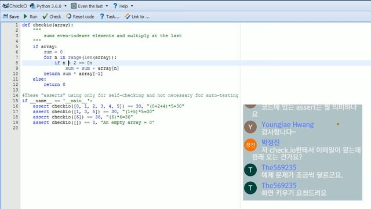Run the code with Run button
This screenshot has height=209, width=371.
pyautogui.click(x=31, y=17)
